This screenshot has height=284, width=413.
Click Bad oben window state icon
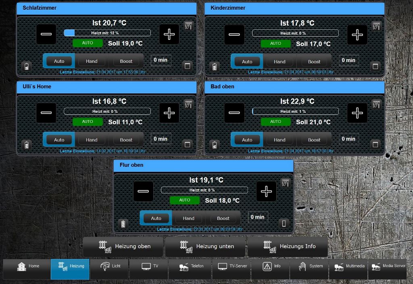375,144
